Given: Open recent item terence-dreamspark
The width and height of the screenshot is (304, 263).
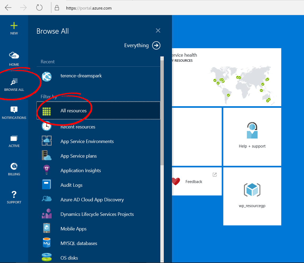Looking at the screenshot, I should point(81,76).
